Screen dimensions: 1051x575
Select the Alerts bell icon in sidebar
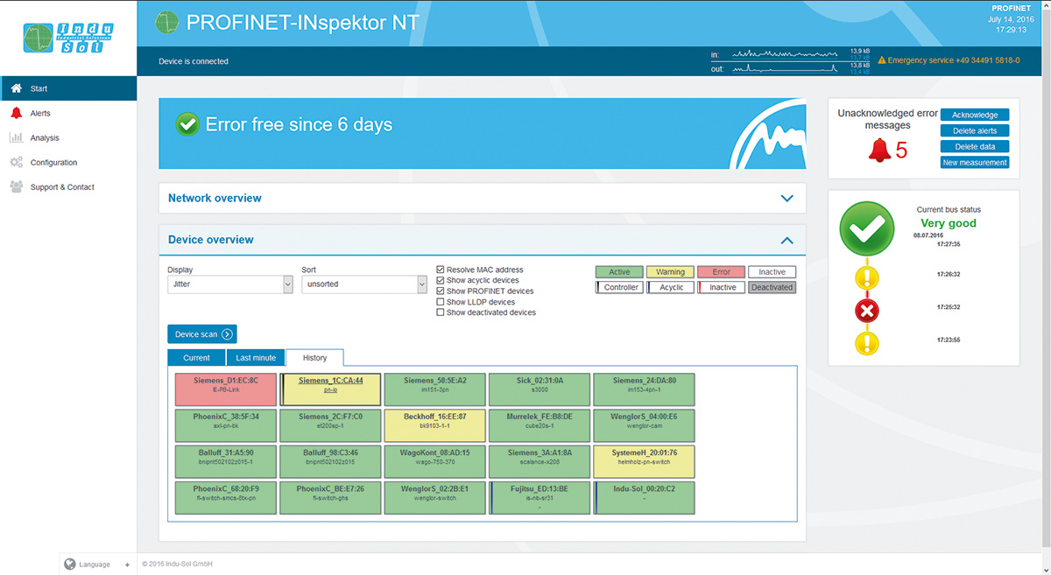(16, 113)
